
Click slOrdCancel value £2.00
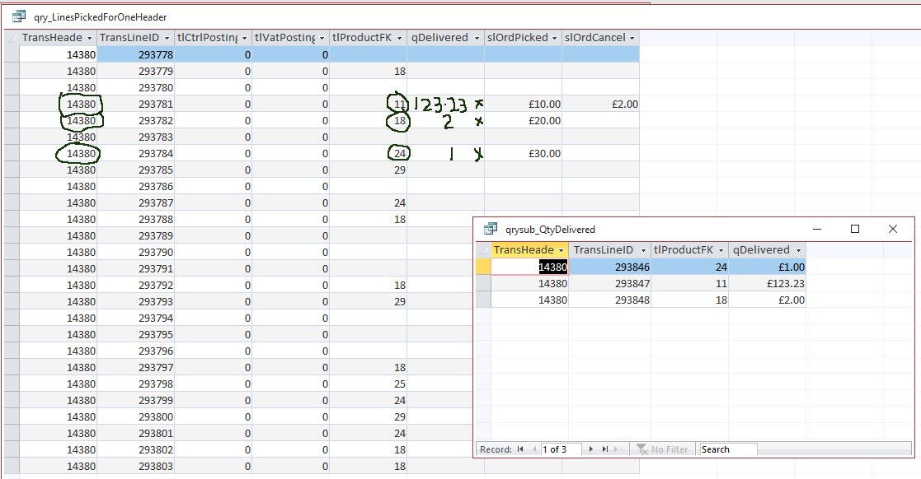pyautogui.click(x=601, y=104)
